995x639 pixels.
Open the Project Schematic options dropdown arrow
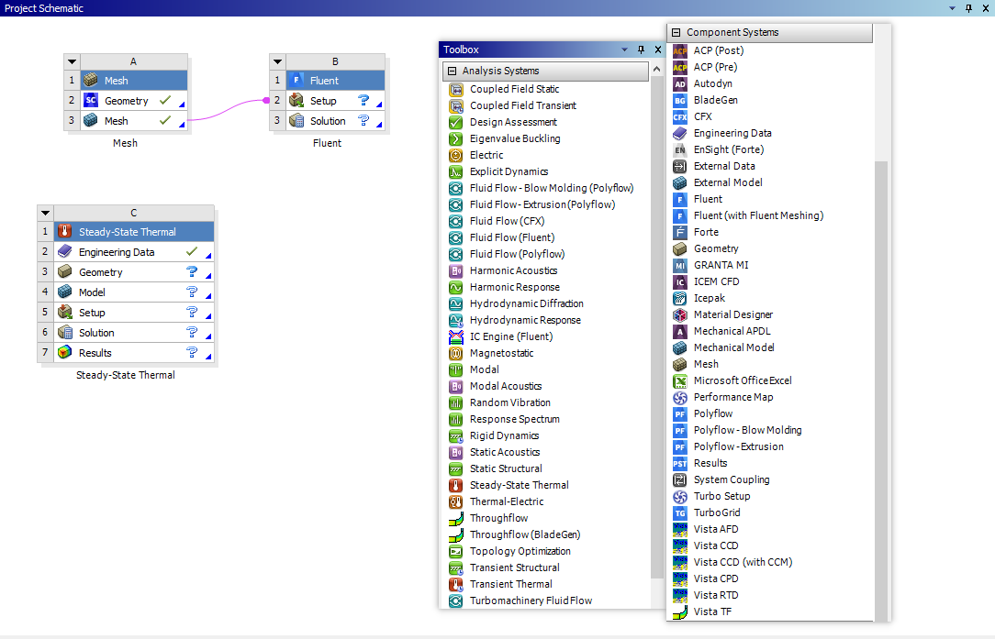click(x=952, y=8)
